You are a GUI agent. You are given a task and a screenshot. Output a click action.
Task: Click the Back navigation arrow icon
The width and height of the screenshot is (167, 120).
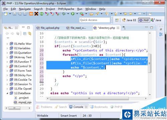click(x=131, y=14)
